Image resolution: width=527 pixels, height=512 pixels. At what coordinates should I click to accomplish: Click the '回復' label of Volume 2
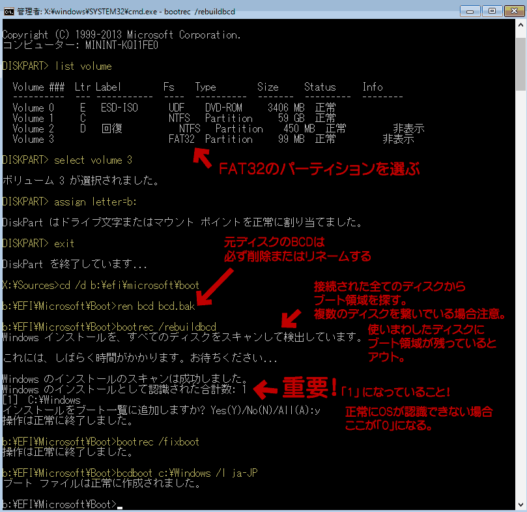pyautogui.click(x=112, y=128)
